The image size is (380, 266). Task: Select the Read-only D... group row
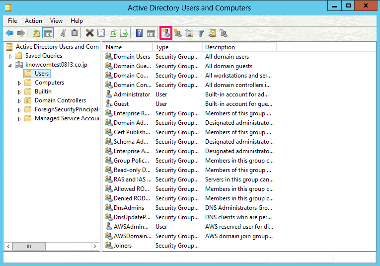(189, 170)
